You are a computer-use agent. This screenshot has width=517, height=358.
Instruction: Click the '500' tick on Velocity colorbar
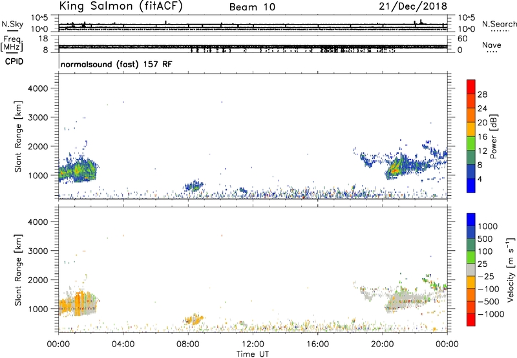[x=485, y=239]
